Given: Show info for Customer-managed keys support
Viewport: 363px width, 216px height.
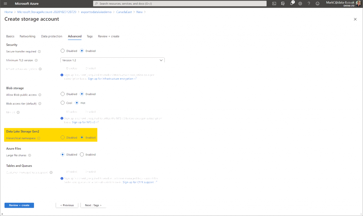Looking at the screenshot, I should (x=51, y=172).
